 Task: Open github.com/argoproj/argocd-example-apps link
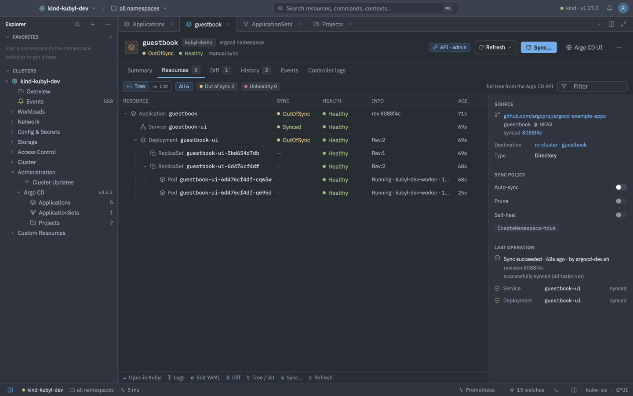pyautogui.click(x=554, y=116)
